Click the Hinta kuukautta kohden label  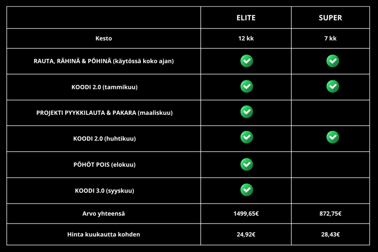pos(103,234)
